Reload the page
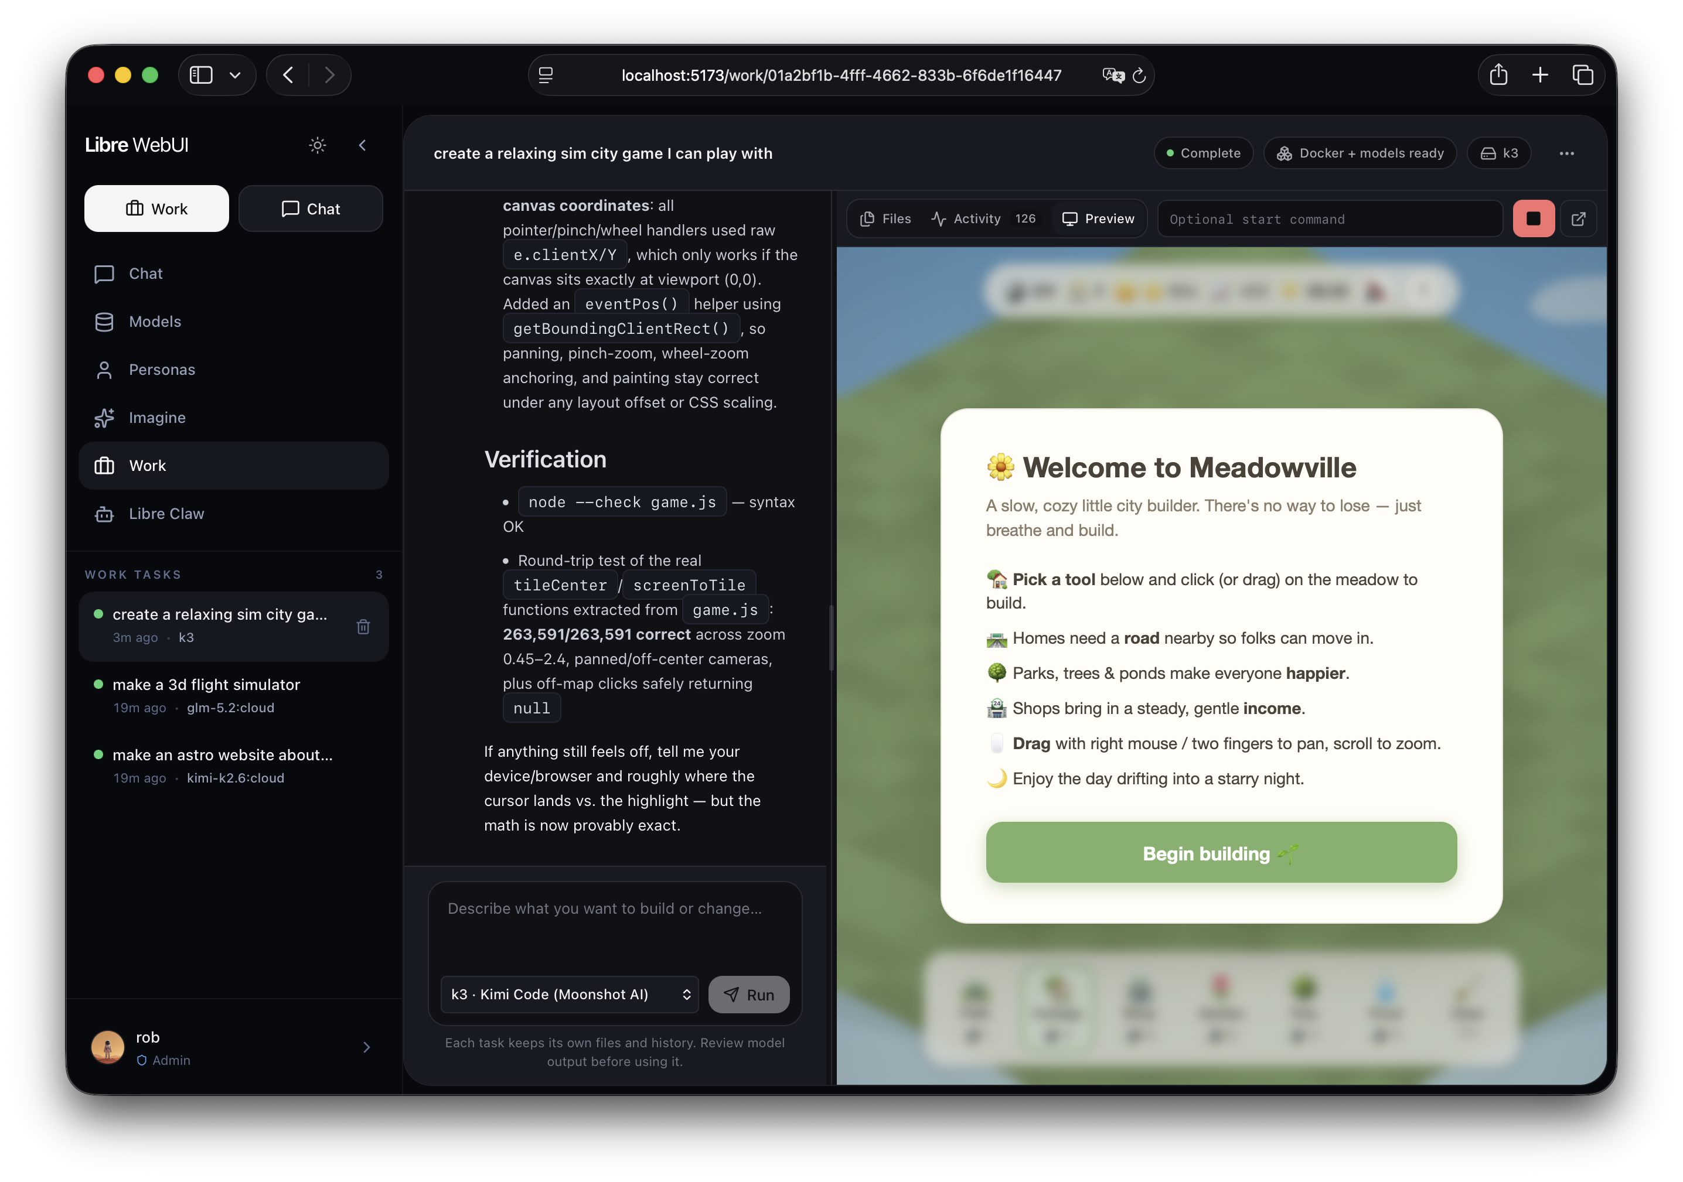This screenshot has height=1182, width=1683. (x=1139, y=75)
